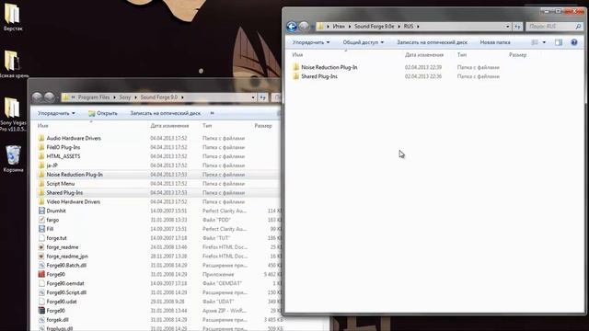Screen dimensions: 589x331
Task: Expand toolbar overflow chevron in Sound Forge window
Action: 213,113
